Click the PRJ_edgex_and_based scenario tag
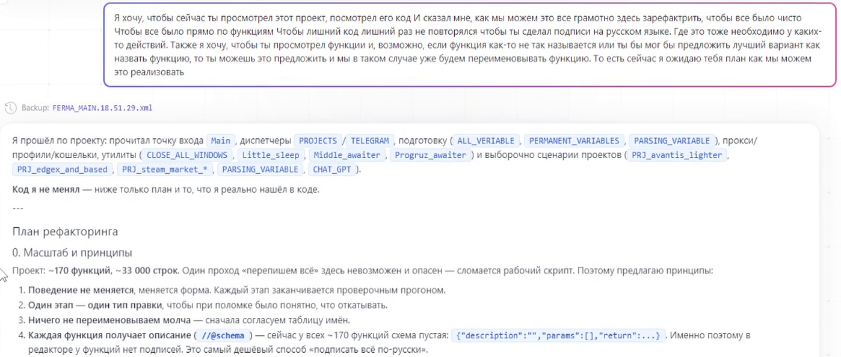The width and height of the screenshot is (841, 357). point(62,169)
